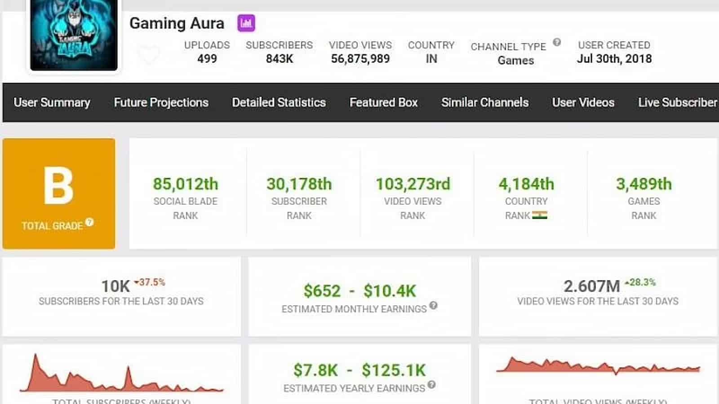Open Estimated Yearly Earnings help icon
719x404 pixels.
(431, 385)
